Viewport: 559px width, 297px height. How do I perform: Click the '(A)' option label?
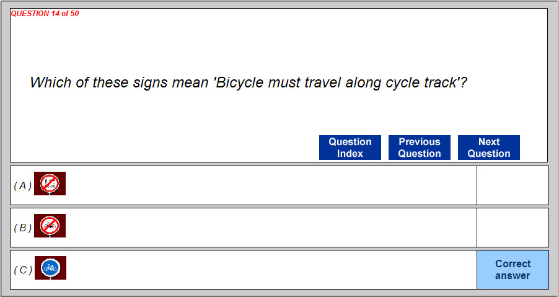(22, 185)
